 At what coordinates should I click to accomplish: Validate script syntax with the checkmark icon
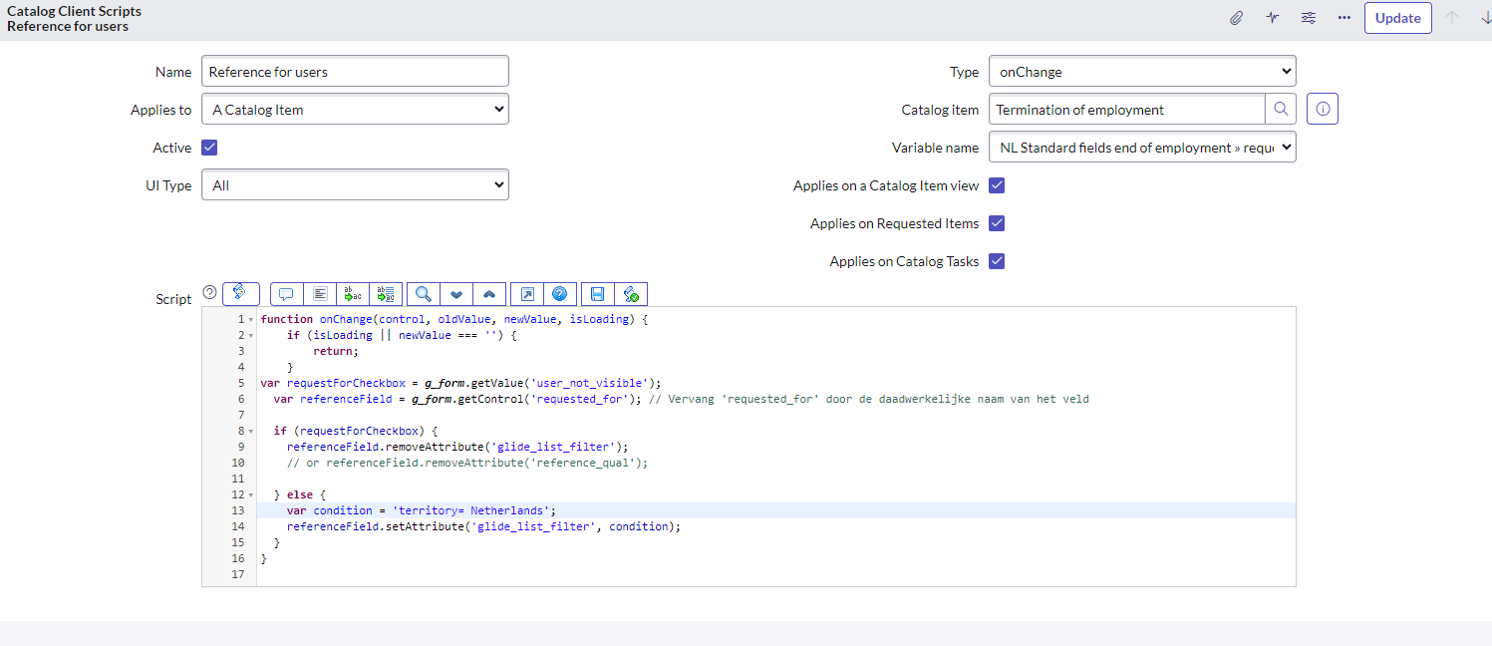(631, 293)
